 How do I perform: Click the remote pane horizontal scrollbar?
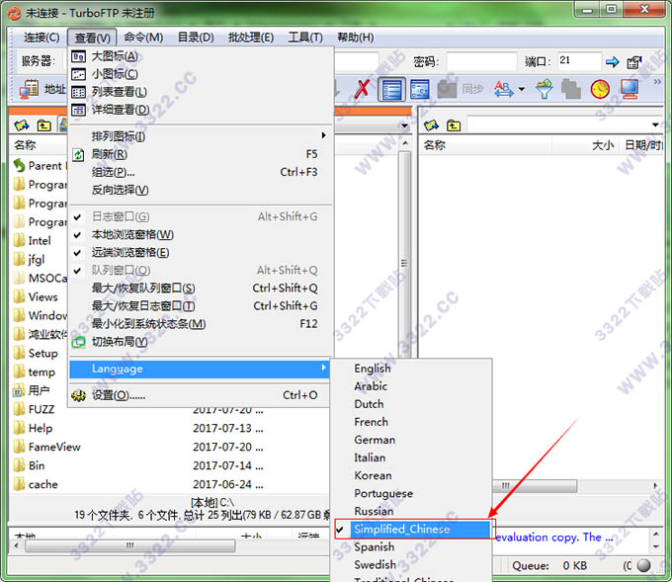[x=534, y=486]
